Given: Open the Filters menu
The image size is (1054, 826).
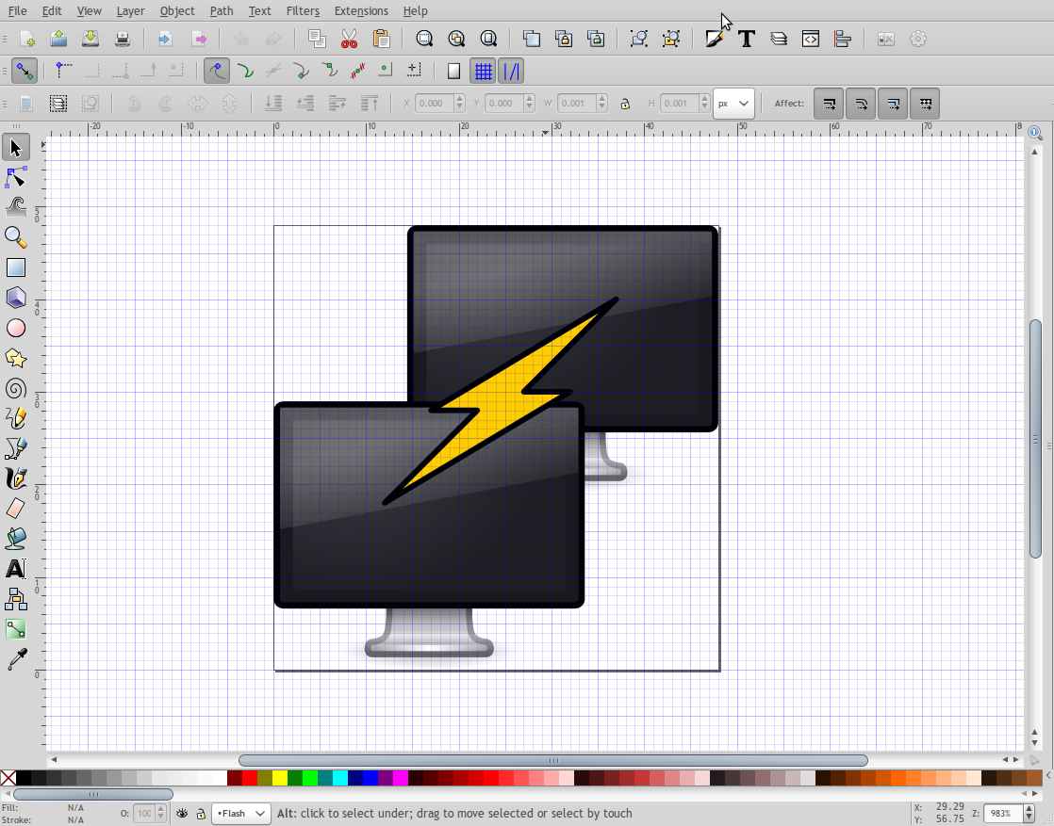Looking at the screenshot, I should [303, 10].
